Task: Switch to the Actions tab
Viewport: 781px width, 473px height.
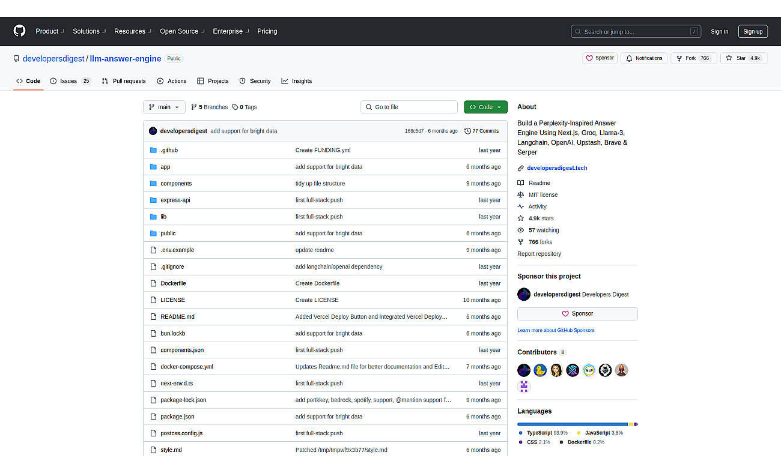Action: [x=172, y=81]
